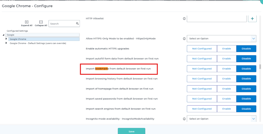263x134 pixels.
Task: Click the HTTP Allowlist text field
Action: coord(217,18)
